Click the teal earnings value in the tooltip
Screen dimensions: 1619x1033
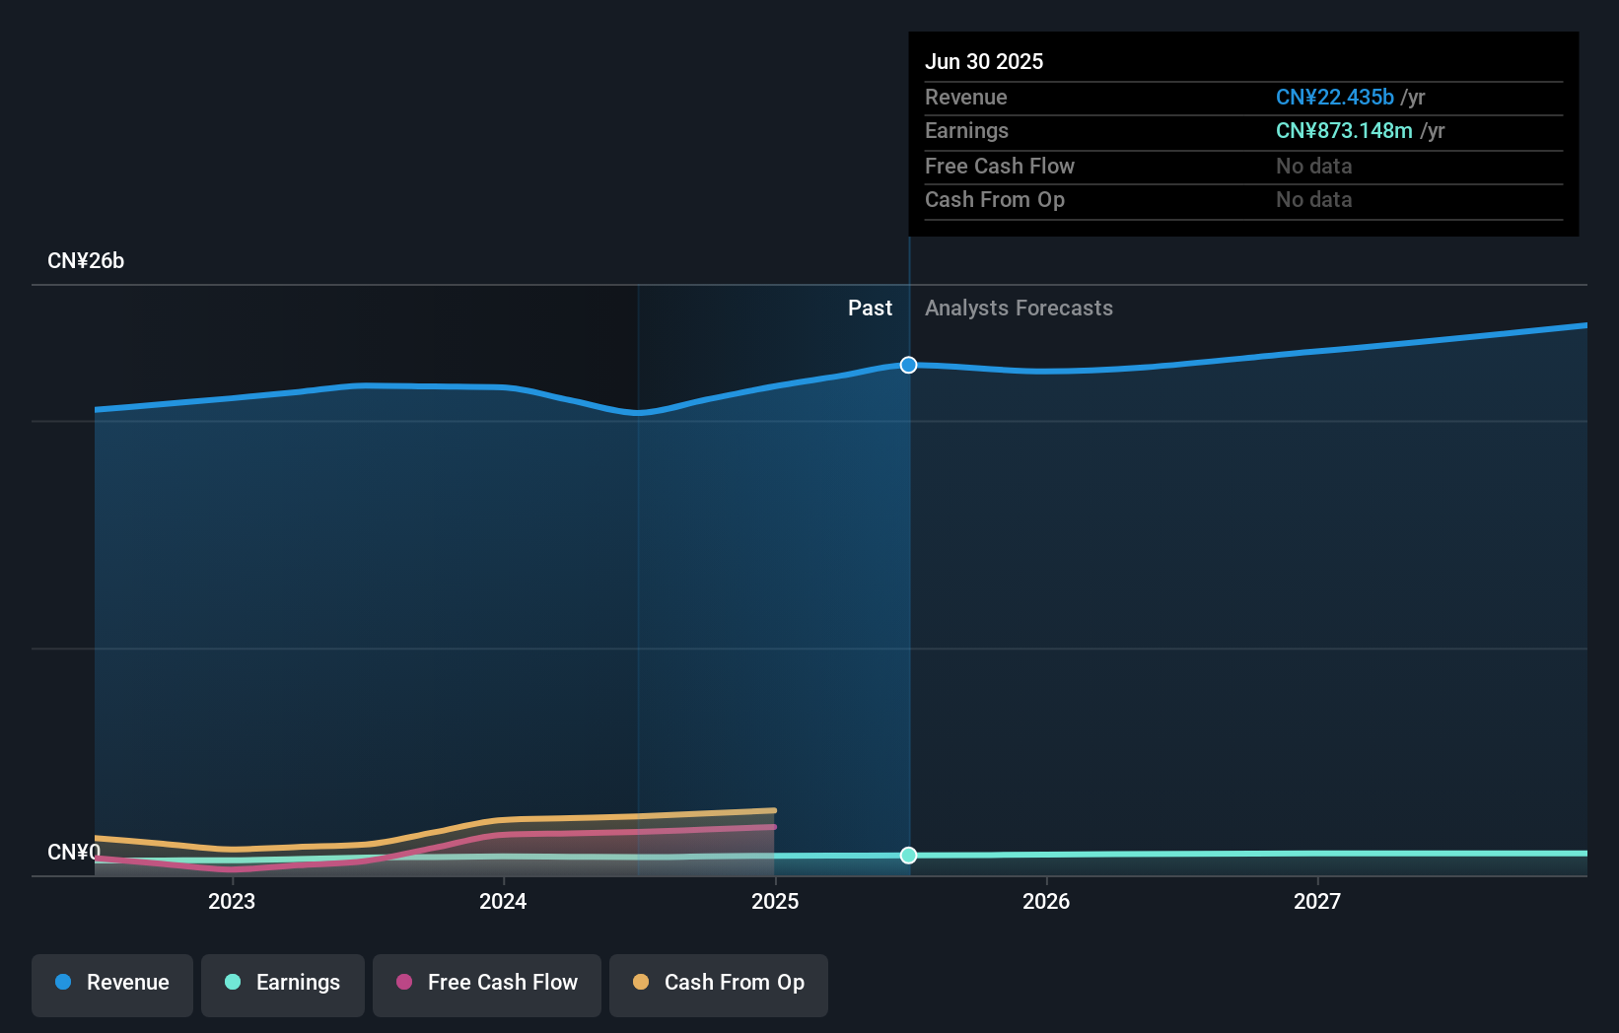click(1343, 131)
